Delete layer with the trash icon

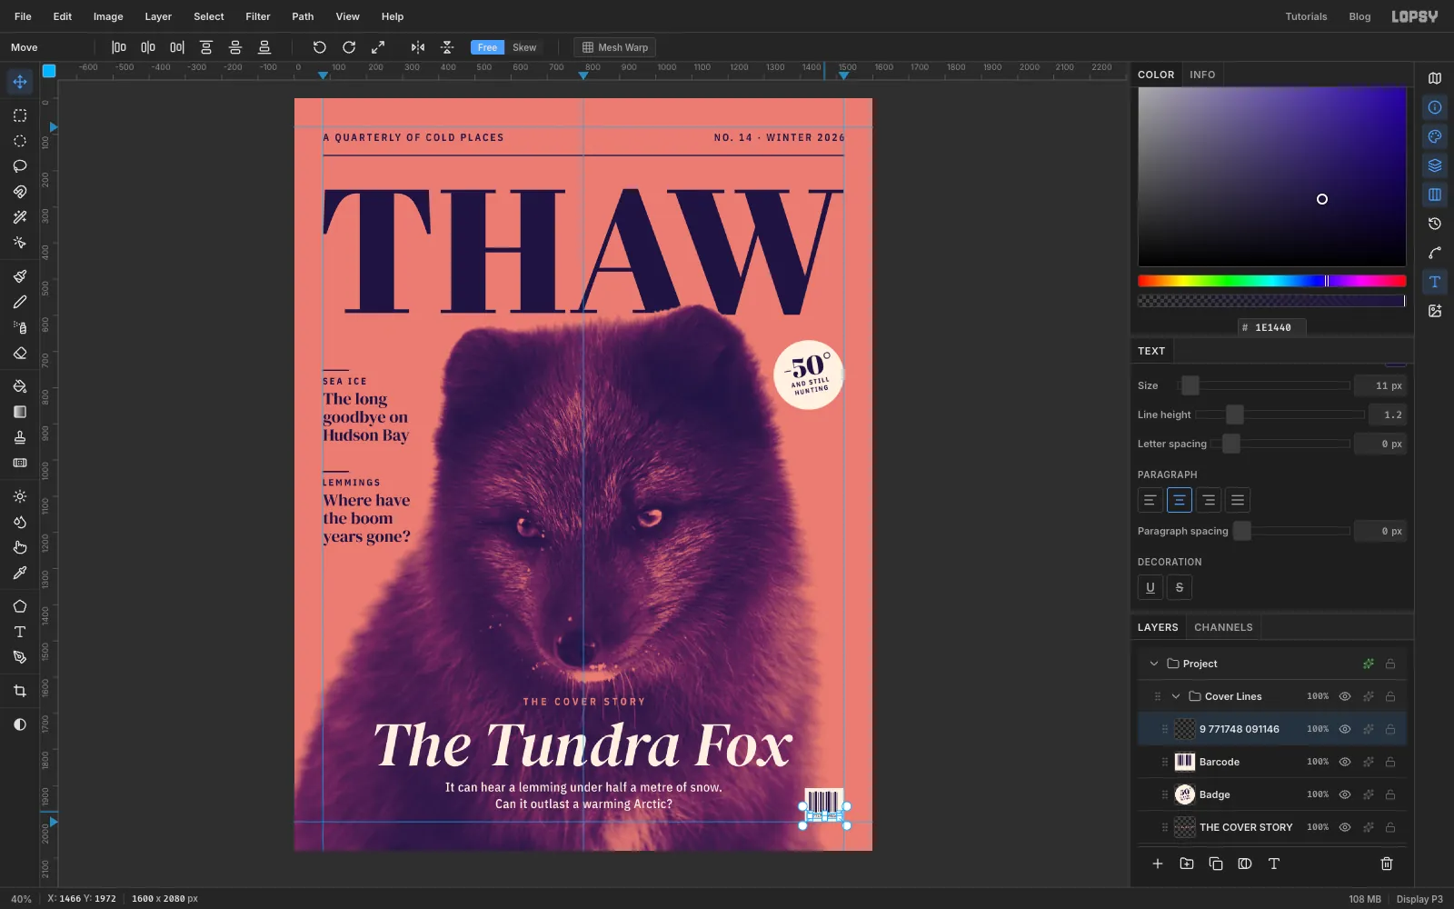(1387, 864)
